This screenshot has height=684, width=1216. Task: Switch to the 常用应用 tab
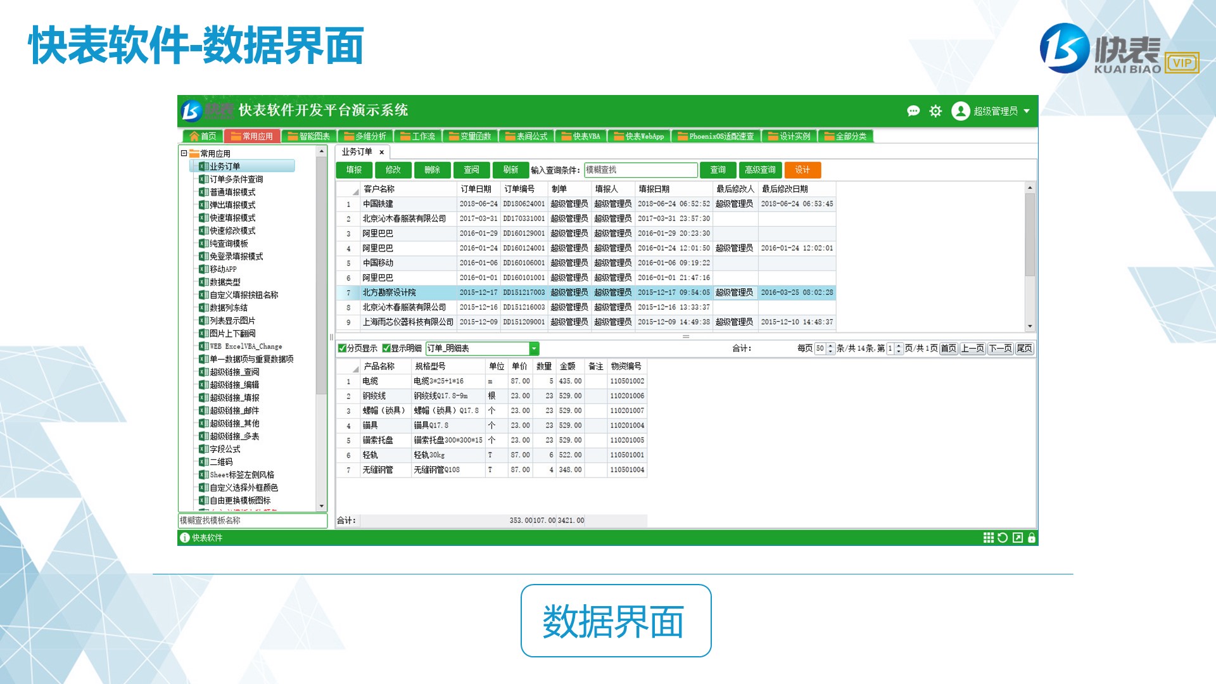[x=251, y=136]
